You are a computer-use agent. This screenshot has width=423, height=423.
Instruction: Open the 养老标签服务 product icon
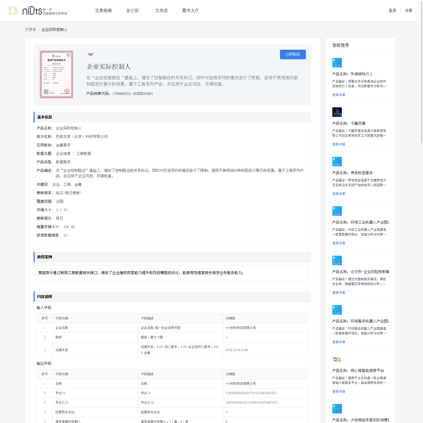(337, 162)
